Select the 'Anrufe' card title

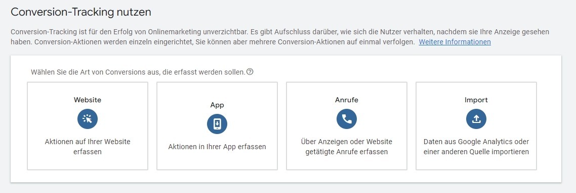point(347,100)
